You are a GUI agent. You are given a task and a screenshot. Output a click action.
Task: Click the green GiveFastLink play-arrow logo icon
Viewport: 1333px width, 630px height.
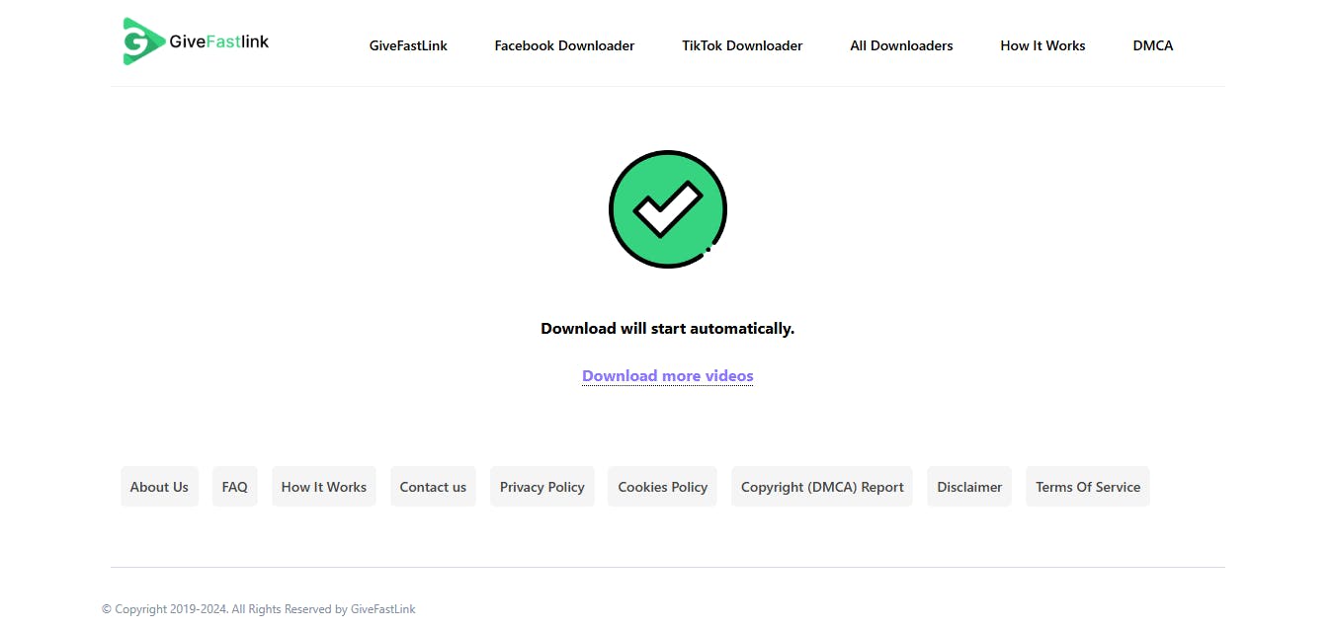pos(143,41)
